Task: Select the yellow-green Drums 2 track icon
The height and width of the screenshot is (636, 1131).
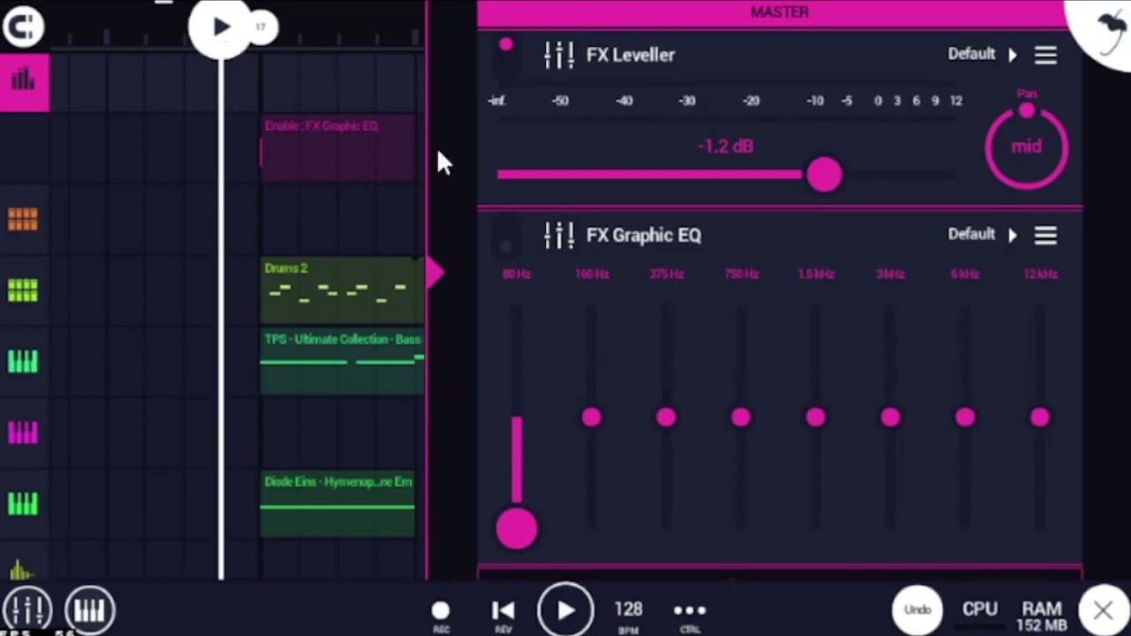Action: tap(23, 290)
